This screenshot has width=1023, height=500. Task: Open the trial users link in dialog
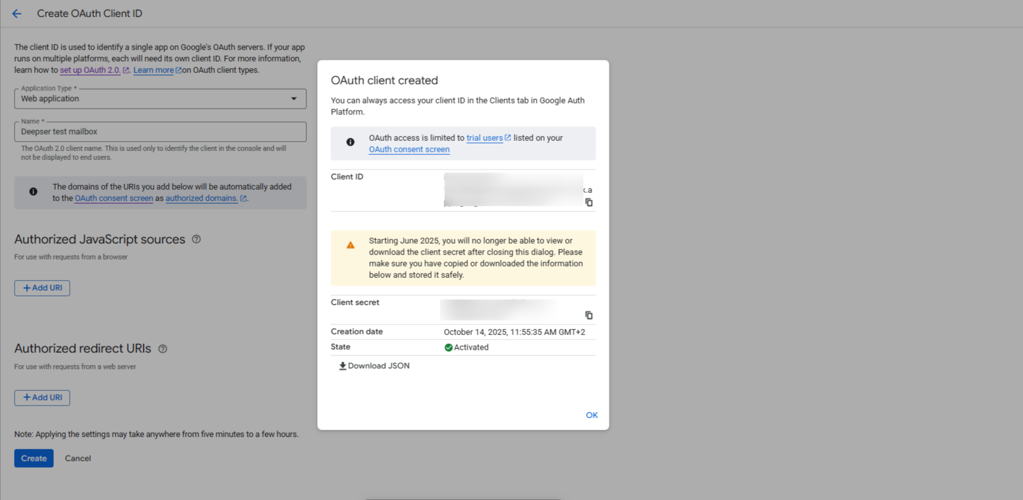(x=485, y=138)
